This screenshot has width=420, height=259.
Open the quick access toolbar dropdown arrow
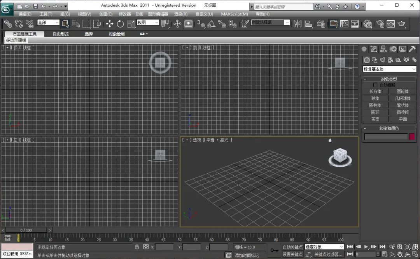click(66, 6)
